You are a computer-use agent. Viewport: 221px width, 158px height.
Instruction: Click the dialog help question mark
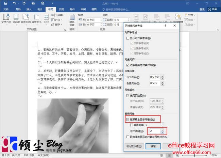[165, 26]
